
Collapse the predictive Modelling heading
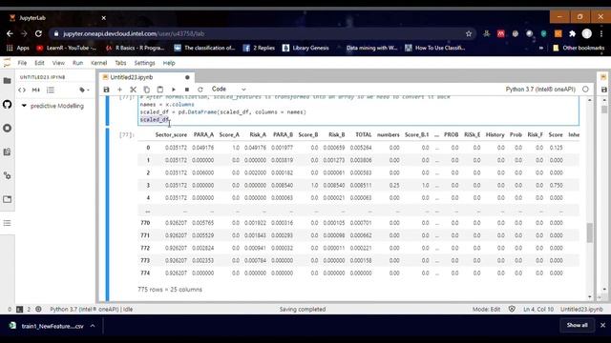[x=24, y=106]
